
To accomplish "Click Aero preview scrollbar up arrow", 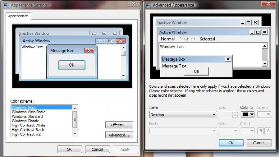I will (124, 48).
